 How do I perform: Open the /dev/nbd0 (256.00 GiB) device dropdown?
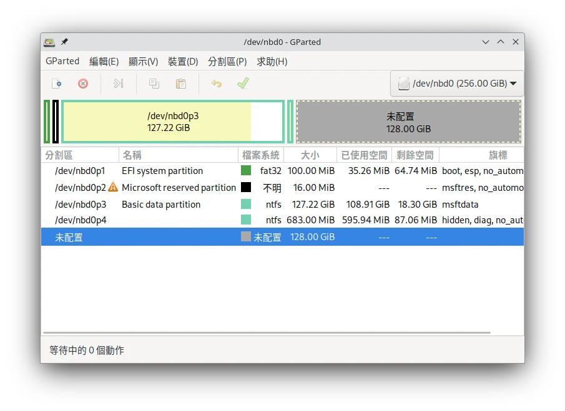[x=457, y=84]
